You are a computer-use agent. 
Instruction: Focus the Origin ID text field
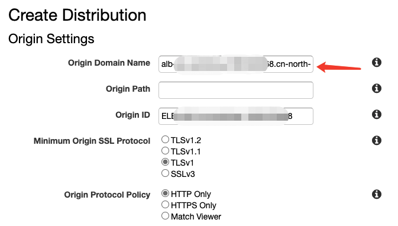[236, 117]
